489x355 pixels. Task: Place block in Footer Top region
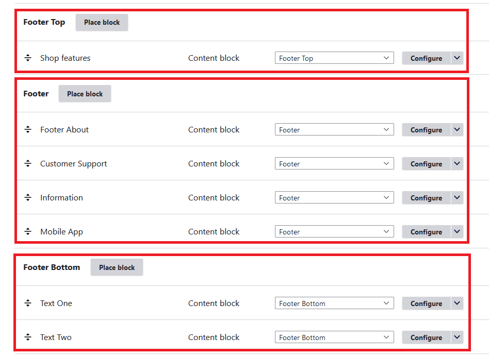pyautogui.click(x=102, y=23)
